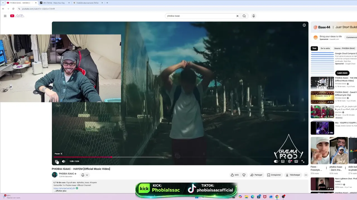This screenshot has width=357, height=200.
Task: Open the weather widget showing 22°C
Action: (x=12, y=196)
